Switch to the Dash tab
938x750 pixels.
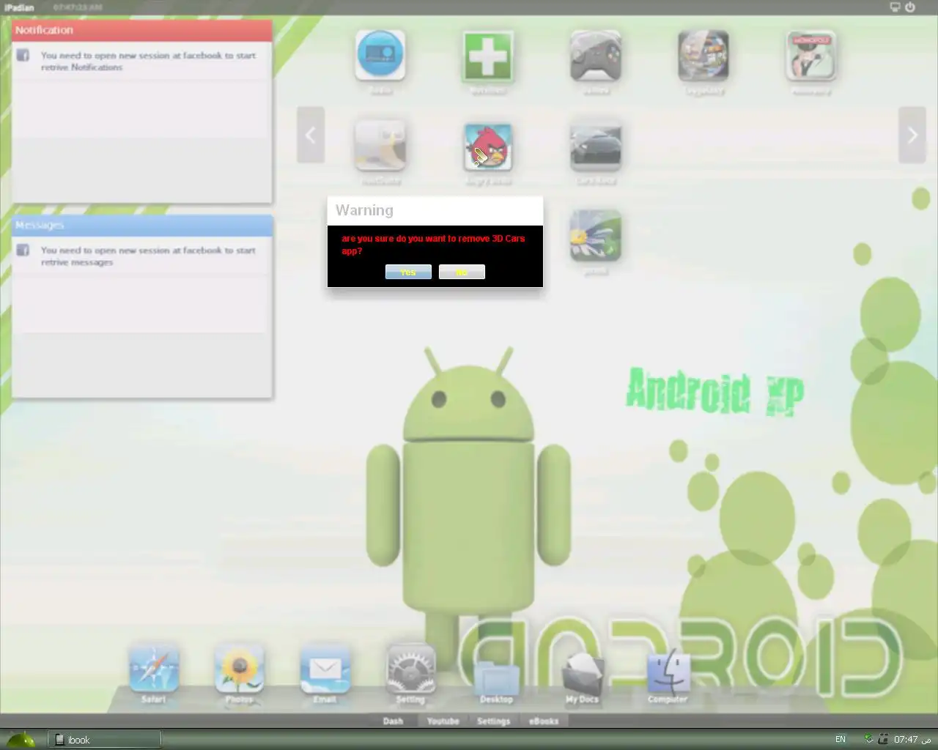tap(393, 721)
